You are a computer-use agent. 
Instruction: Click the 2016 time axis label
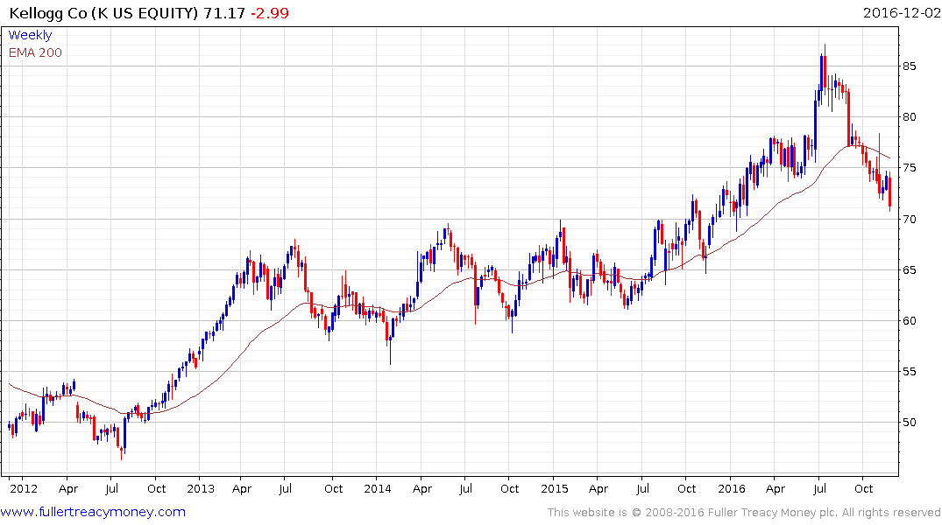coord(731,488)
